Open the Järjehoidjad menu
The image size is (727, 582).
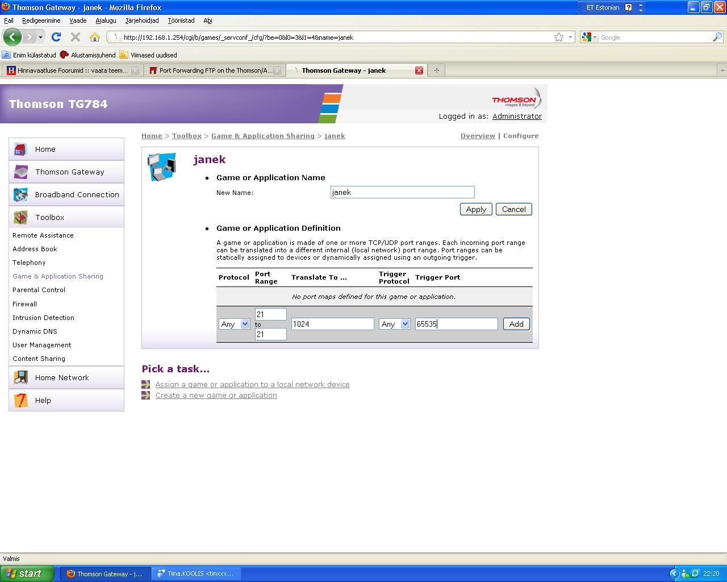(142, 20)
